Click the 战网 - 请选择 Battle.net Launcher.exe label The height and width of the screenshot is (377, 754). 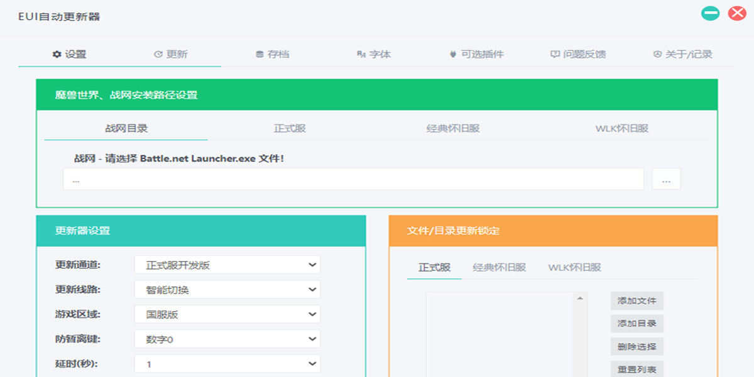click(179, 158)
